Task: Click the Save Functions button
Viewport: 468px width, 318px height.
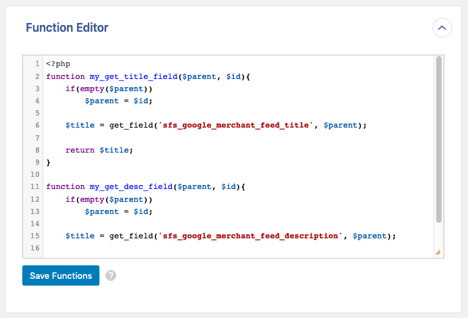Action: coord(61,275)
